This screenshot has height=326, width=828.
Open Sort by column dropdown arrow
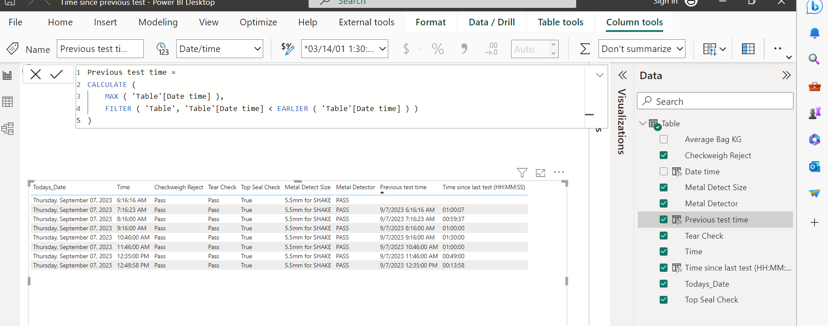[723, 49]
